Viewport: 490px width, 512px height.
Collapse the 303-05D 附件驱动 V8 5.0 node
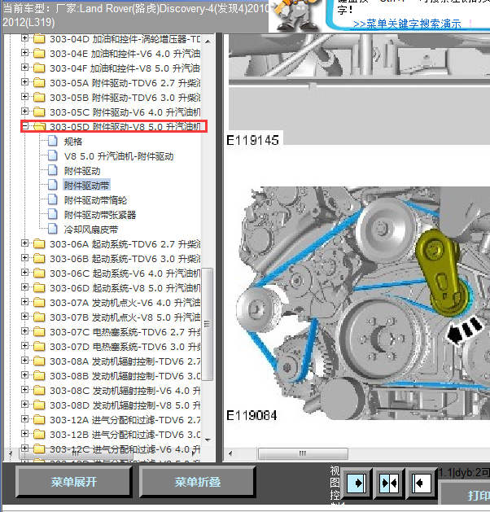(x=24, y=126)
